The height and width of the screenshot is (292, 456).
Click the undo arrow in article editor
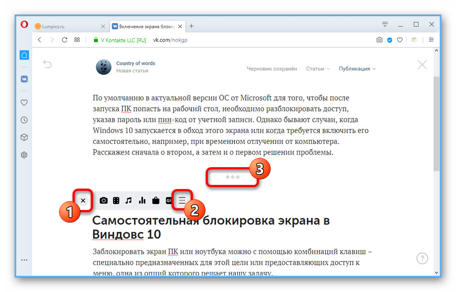point(47,64)
